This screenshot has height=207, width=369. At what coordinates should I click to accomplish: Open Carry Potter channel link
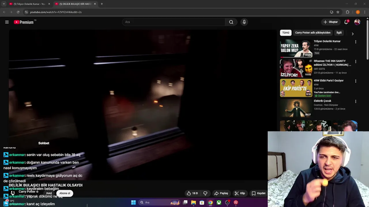tap(27, 192)
